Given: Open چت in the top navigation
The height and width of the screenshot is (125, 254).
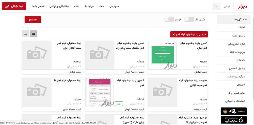Looking at the screenshot, I should pyautogui.click(x=102, y=6).
